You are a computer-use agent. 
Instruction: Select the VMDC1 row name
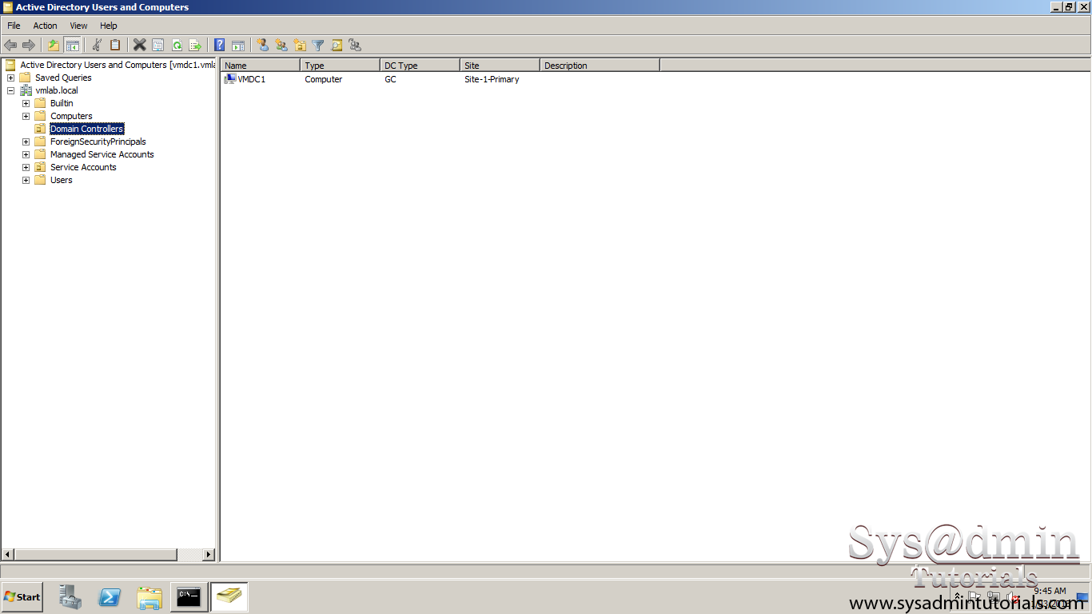pyautogui.click(x=252, y=79)
